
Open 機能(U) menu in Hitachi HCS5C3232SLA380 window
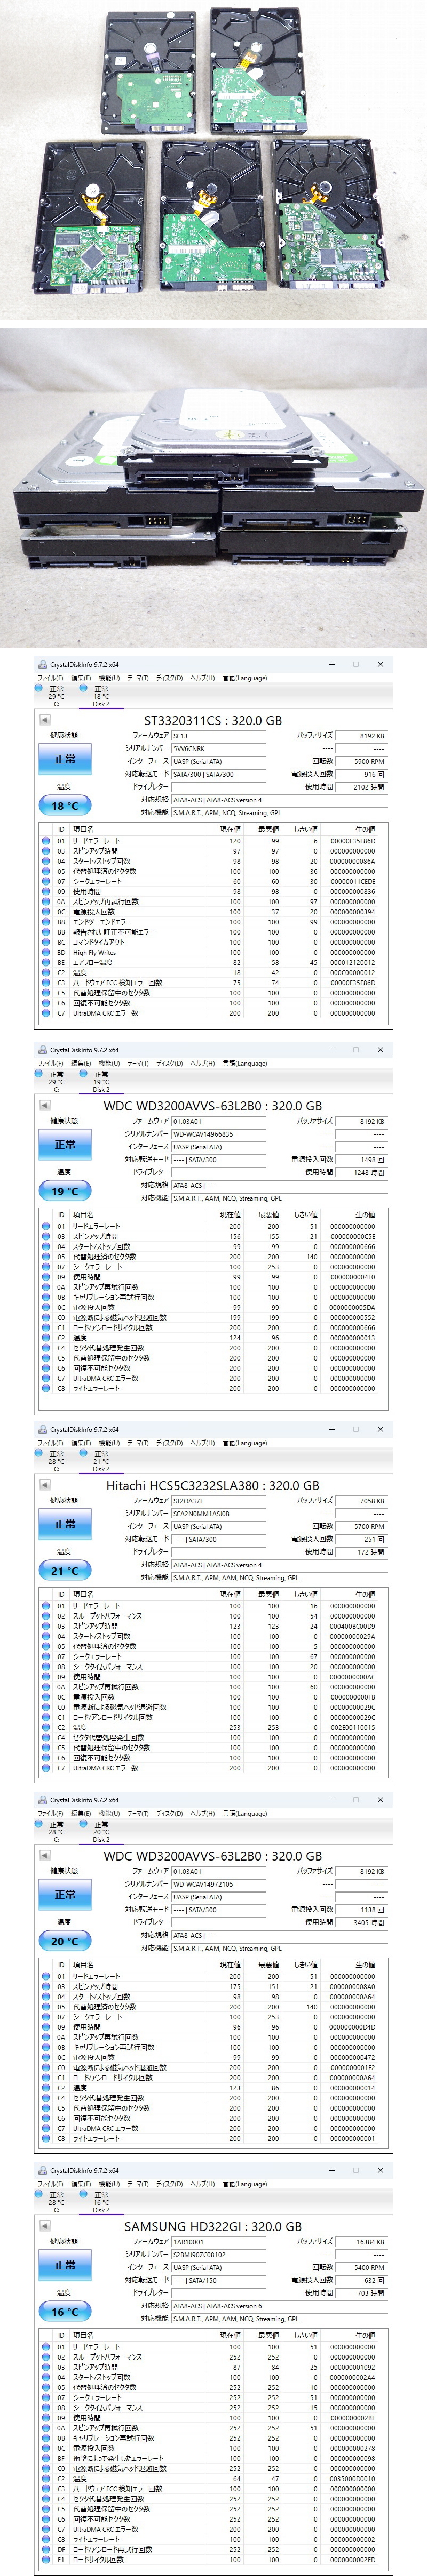[x=108, y=1443]
